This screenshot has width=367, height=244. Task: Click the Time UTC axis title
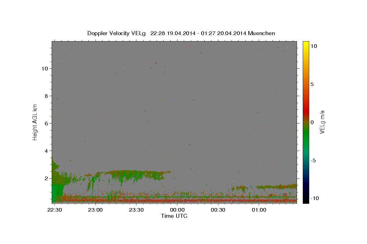(174, 216)
